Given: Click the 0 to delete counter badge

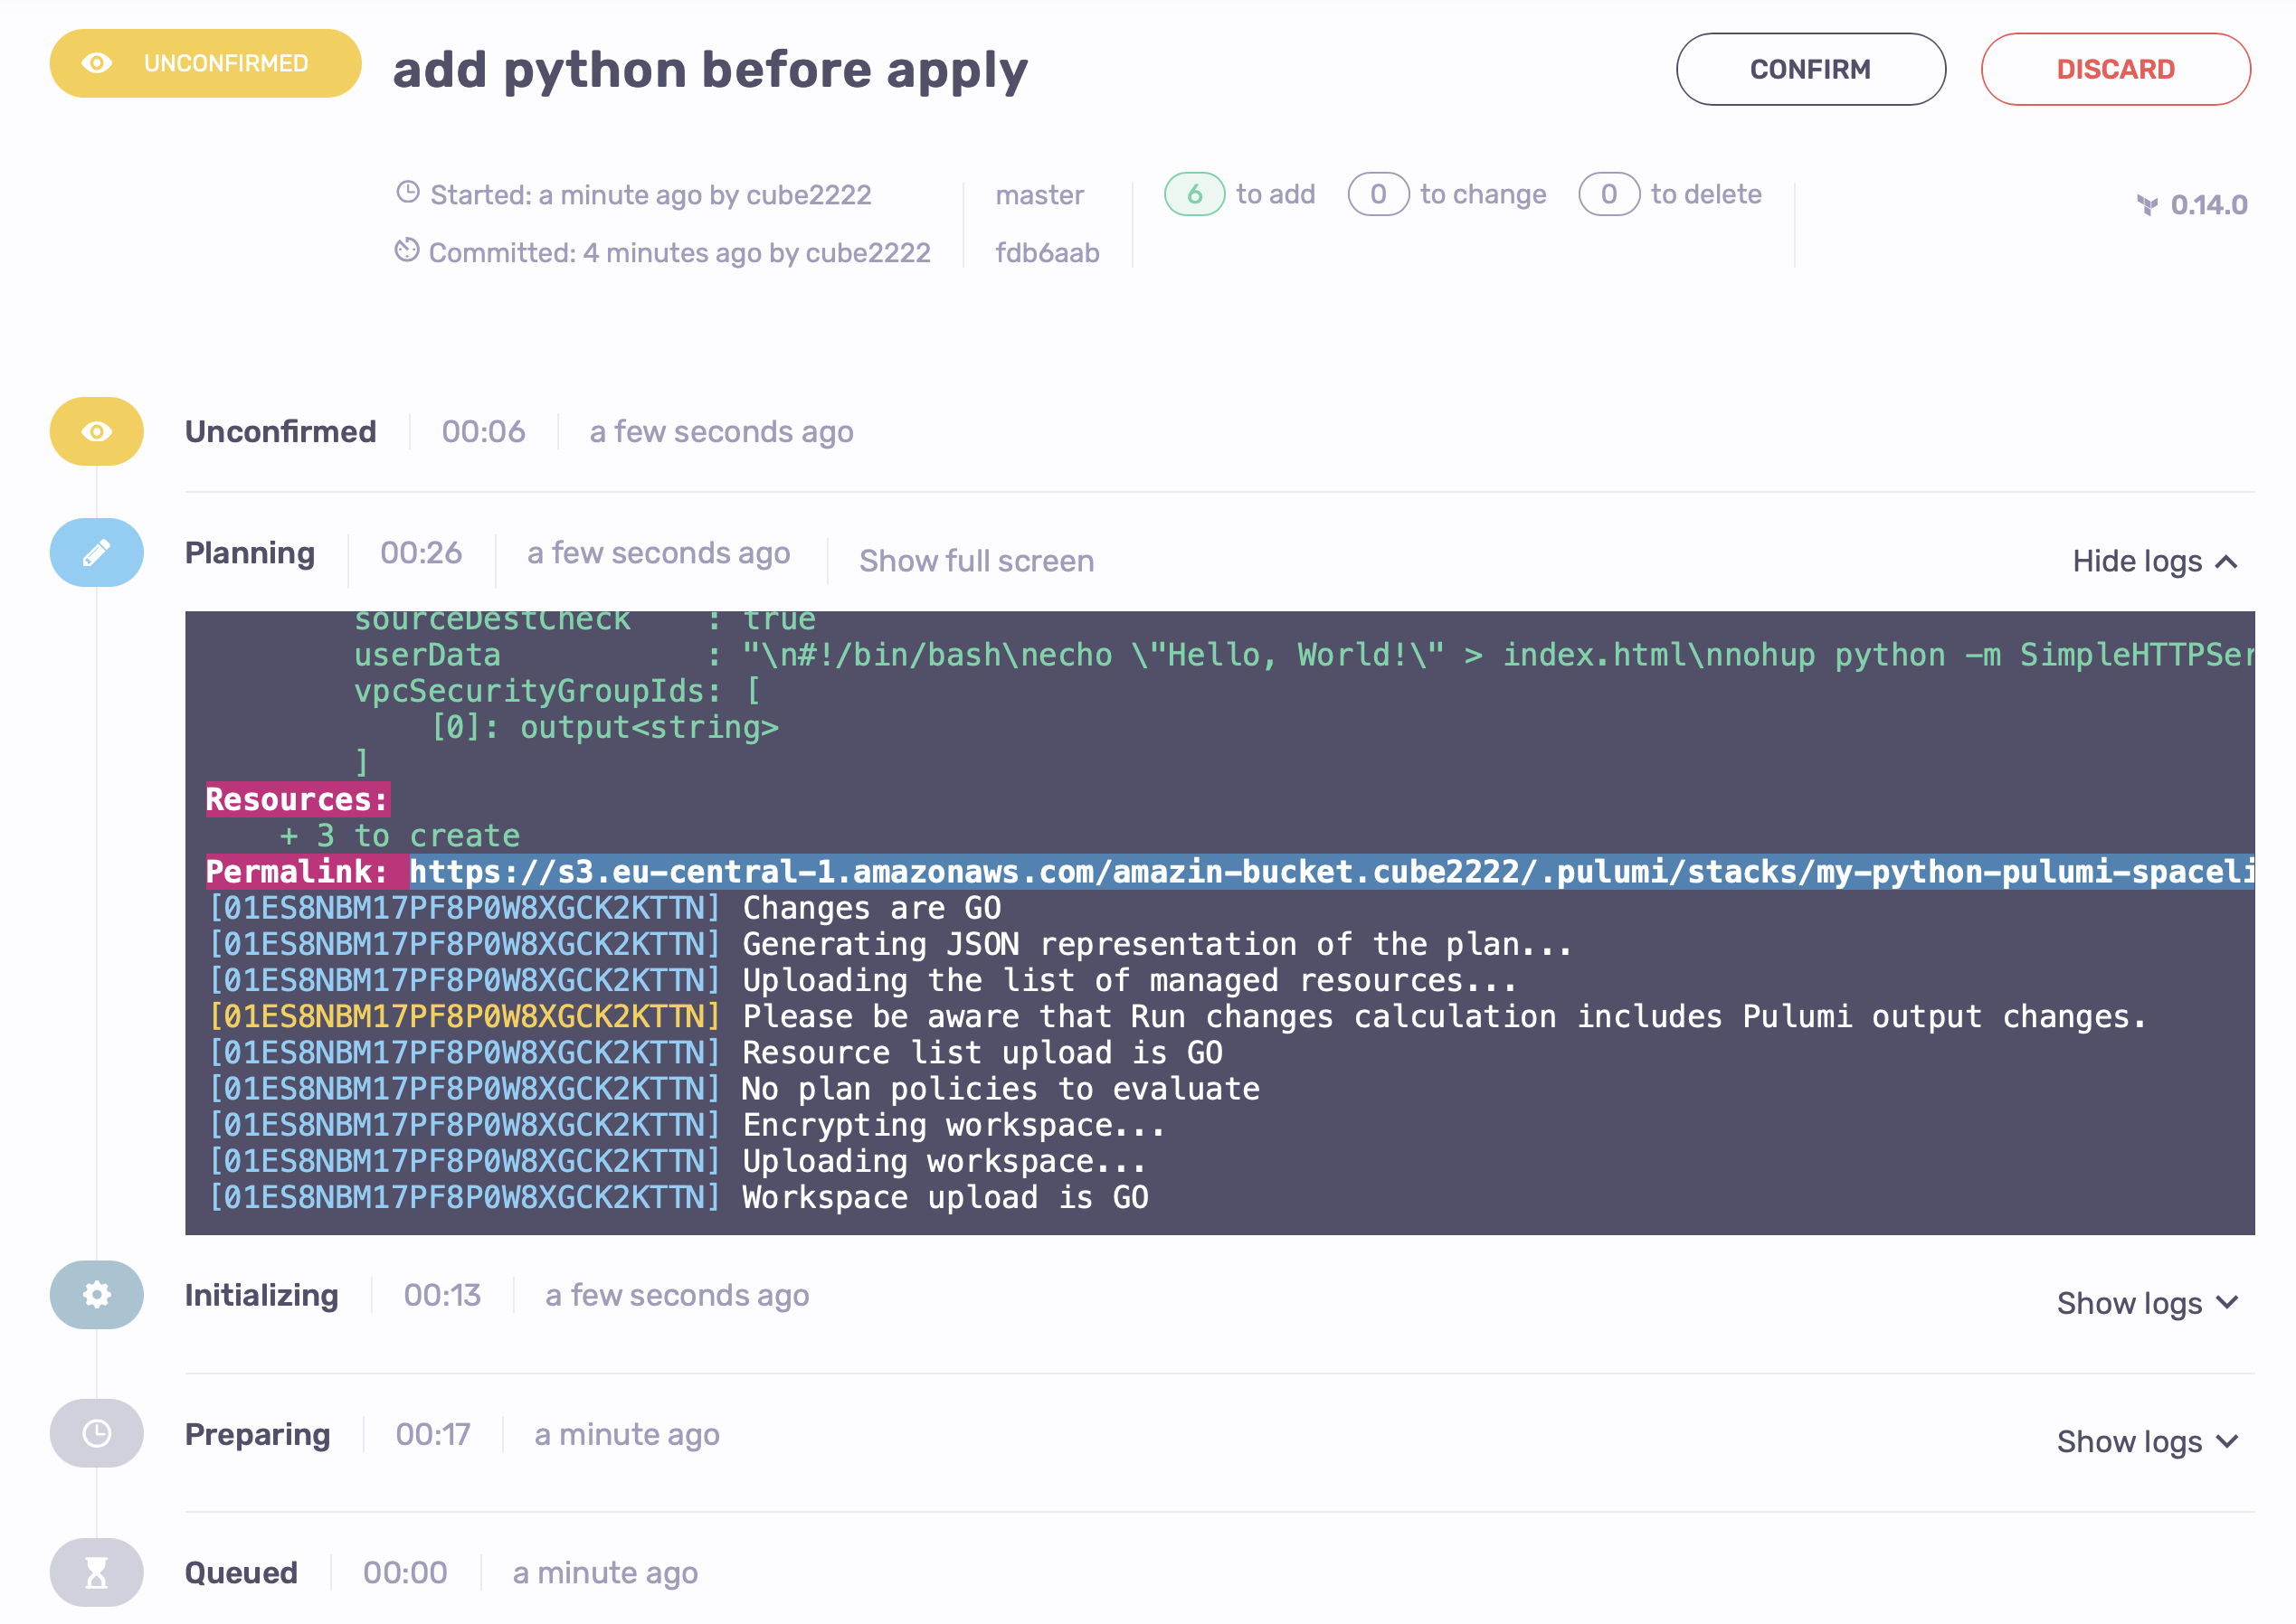Looking at the screenshot, I should (1608, 194).
